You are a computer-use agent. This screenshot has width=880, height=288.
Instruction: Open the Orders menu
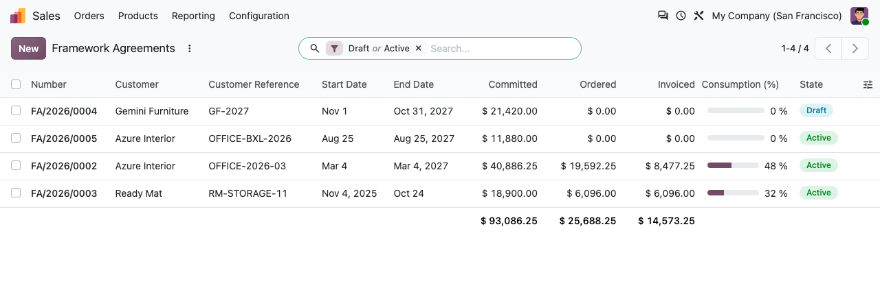(89, 16)
